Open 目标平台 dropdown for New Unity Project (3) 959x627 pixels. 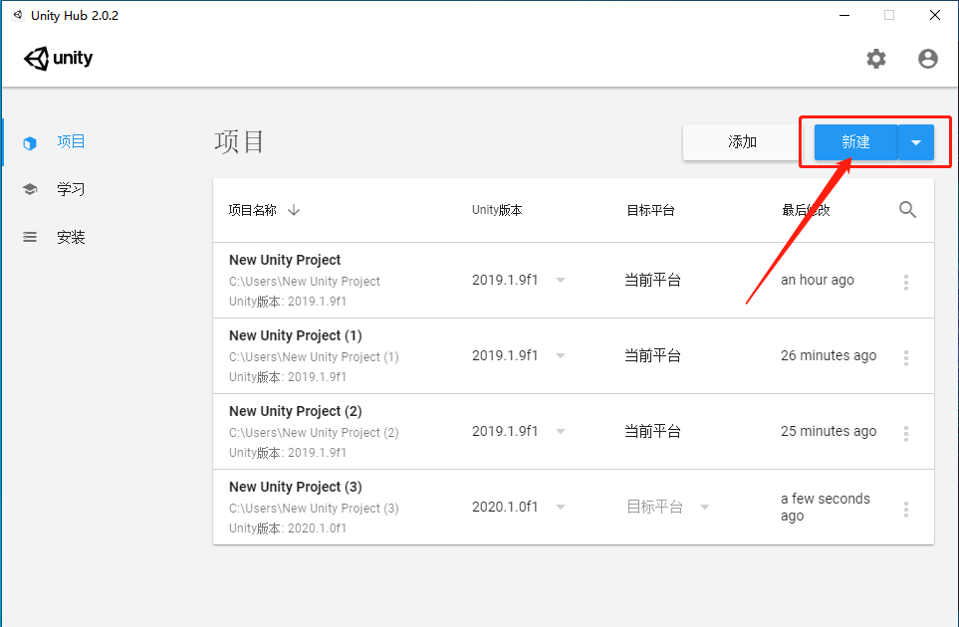(x=705, y=508)
